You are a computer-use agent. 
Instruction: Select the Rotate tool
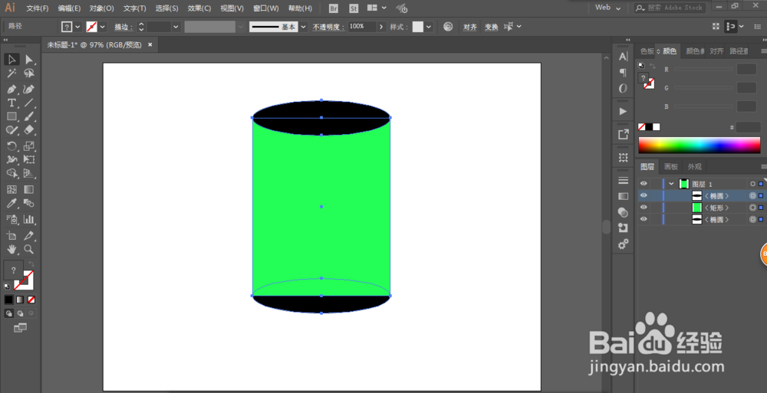click(x=12, y=146)
